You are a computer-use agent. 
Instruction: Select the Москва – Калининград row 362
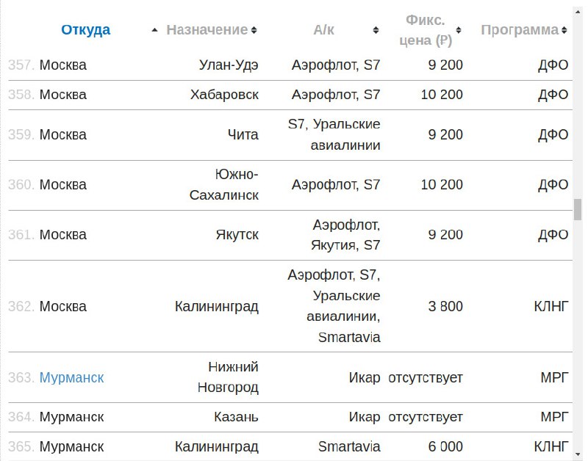click(290, 306)
